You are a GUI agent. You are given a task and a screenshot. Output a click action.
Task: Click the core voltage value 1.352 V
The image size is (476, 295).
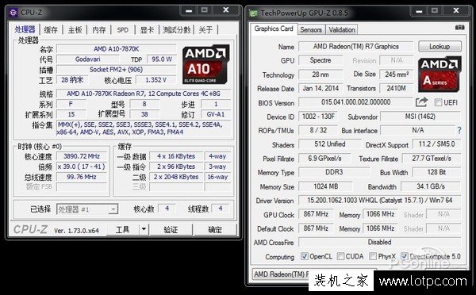click(155, 80)
